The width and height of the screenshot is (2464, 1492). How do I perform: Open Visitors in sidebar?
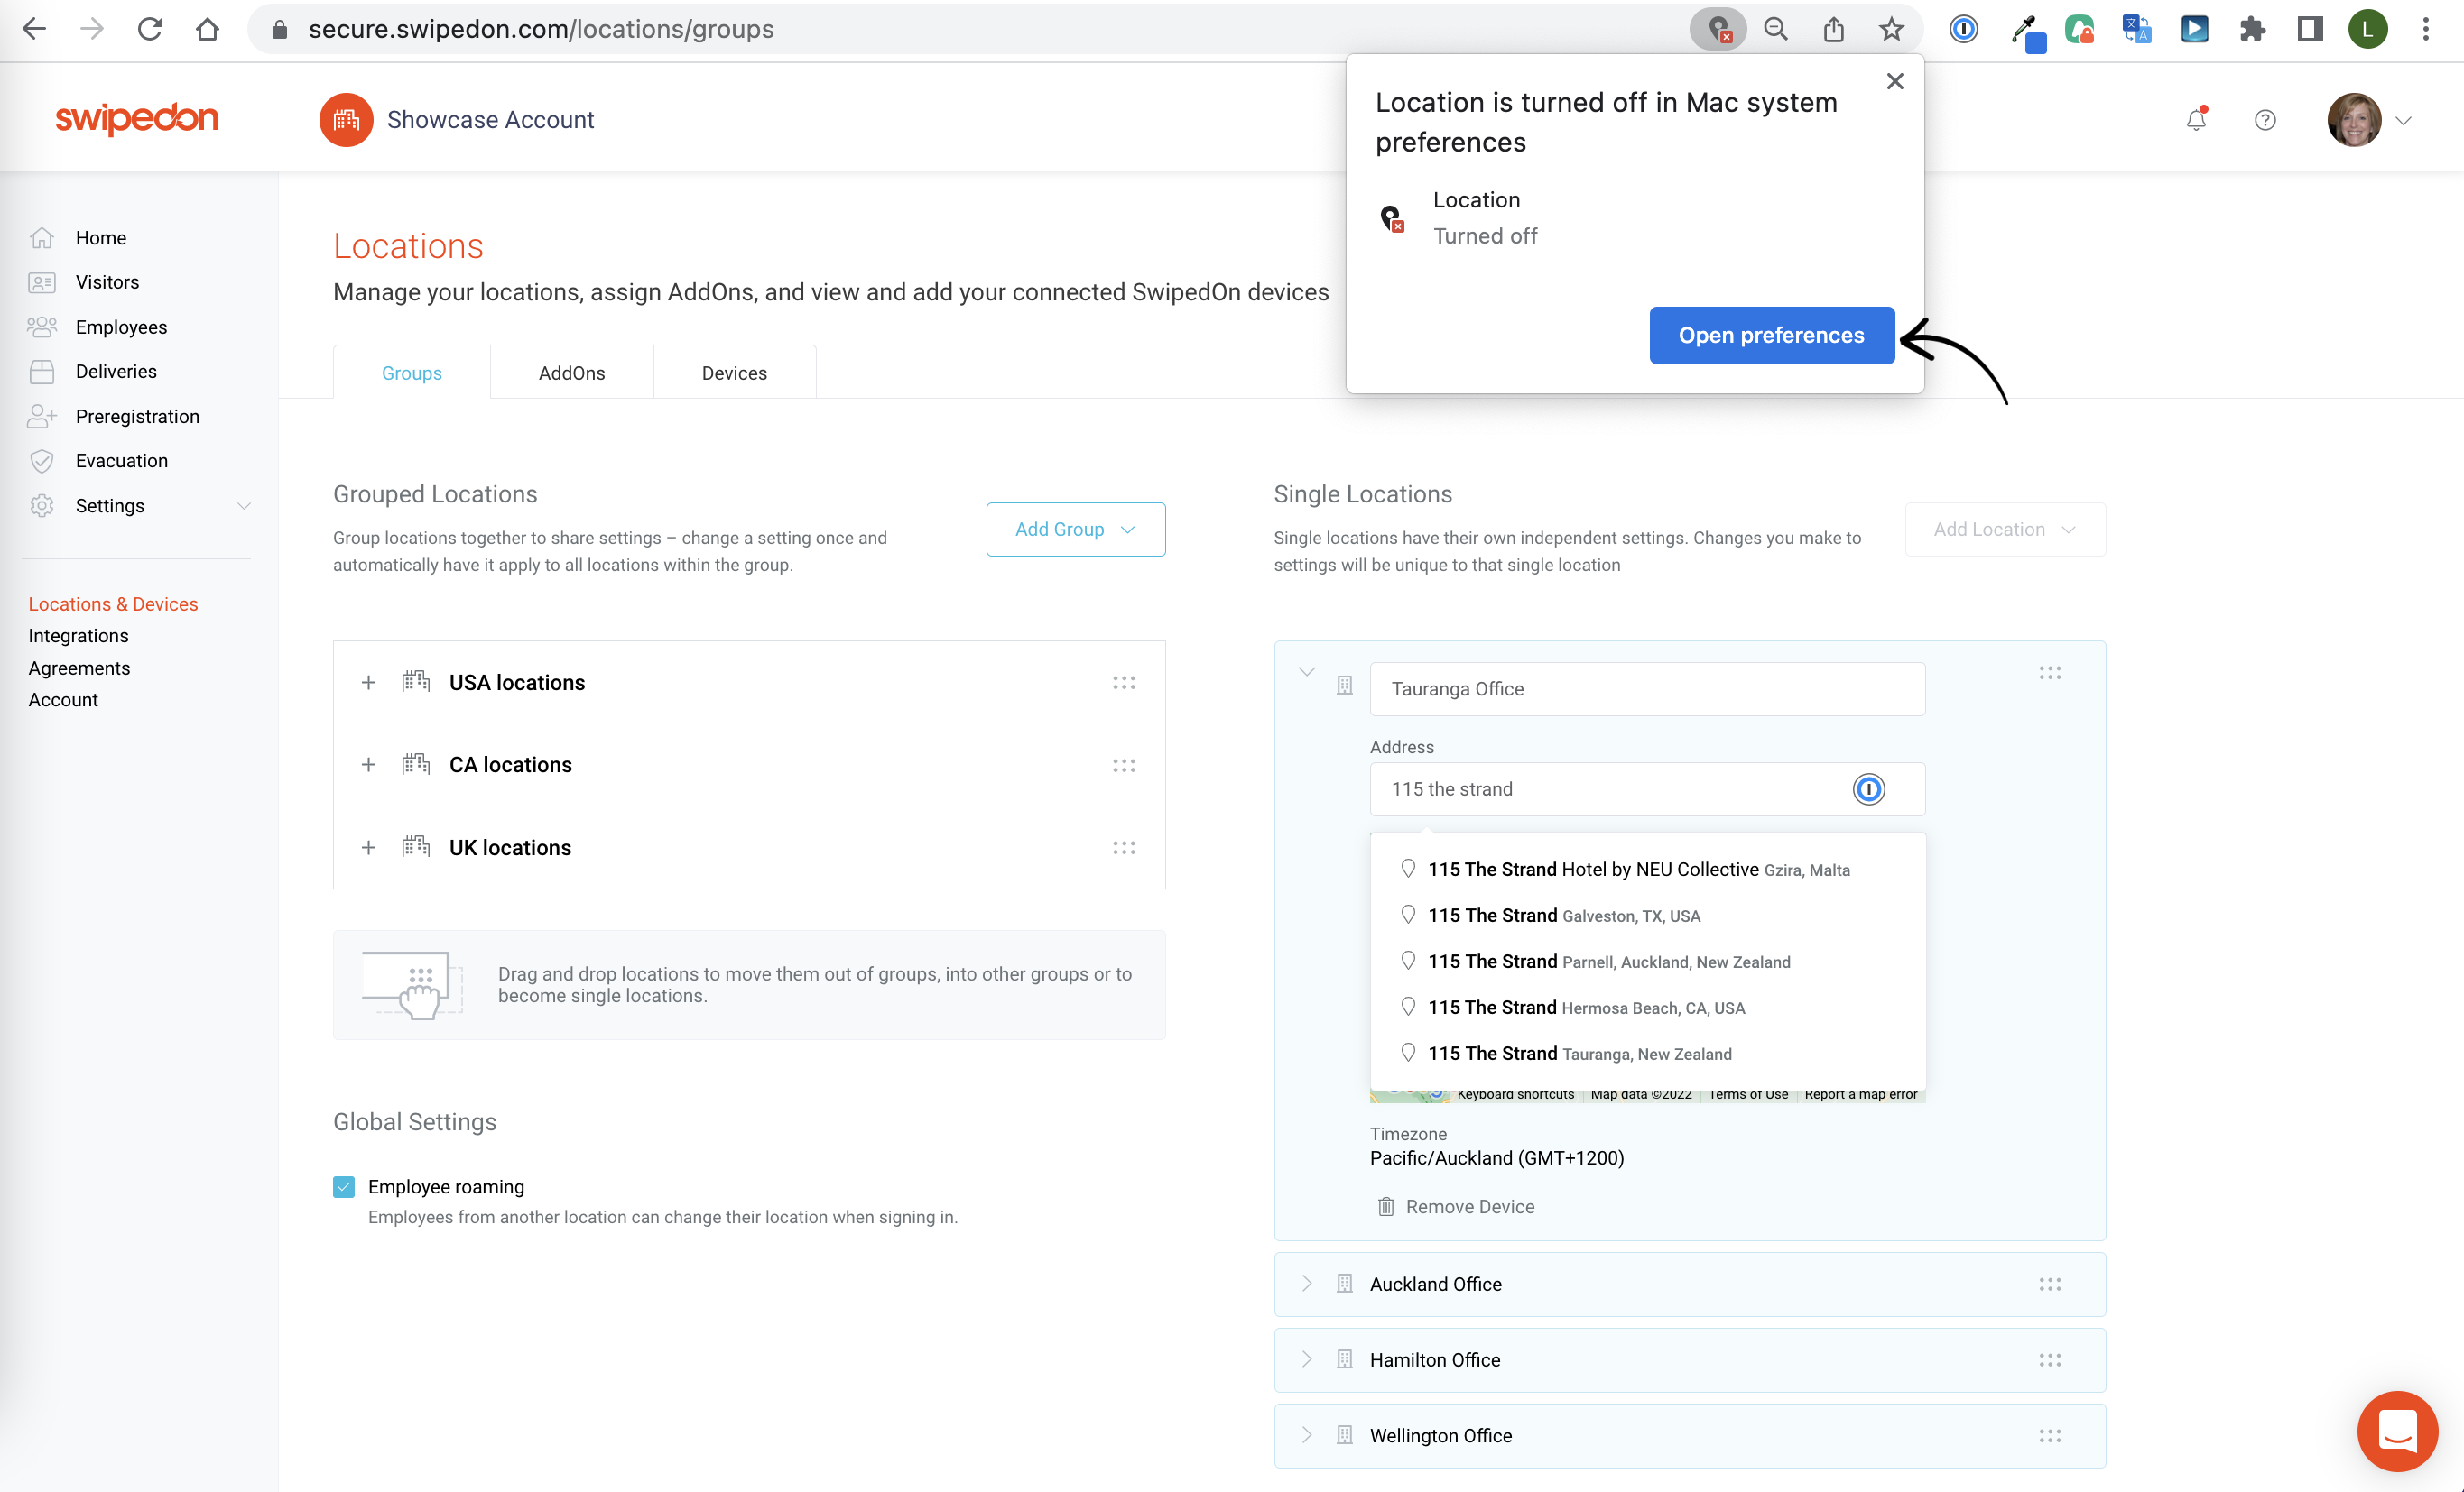pos(107,281)
